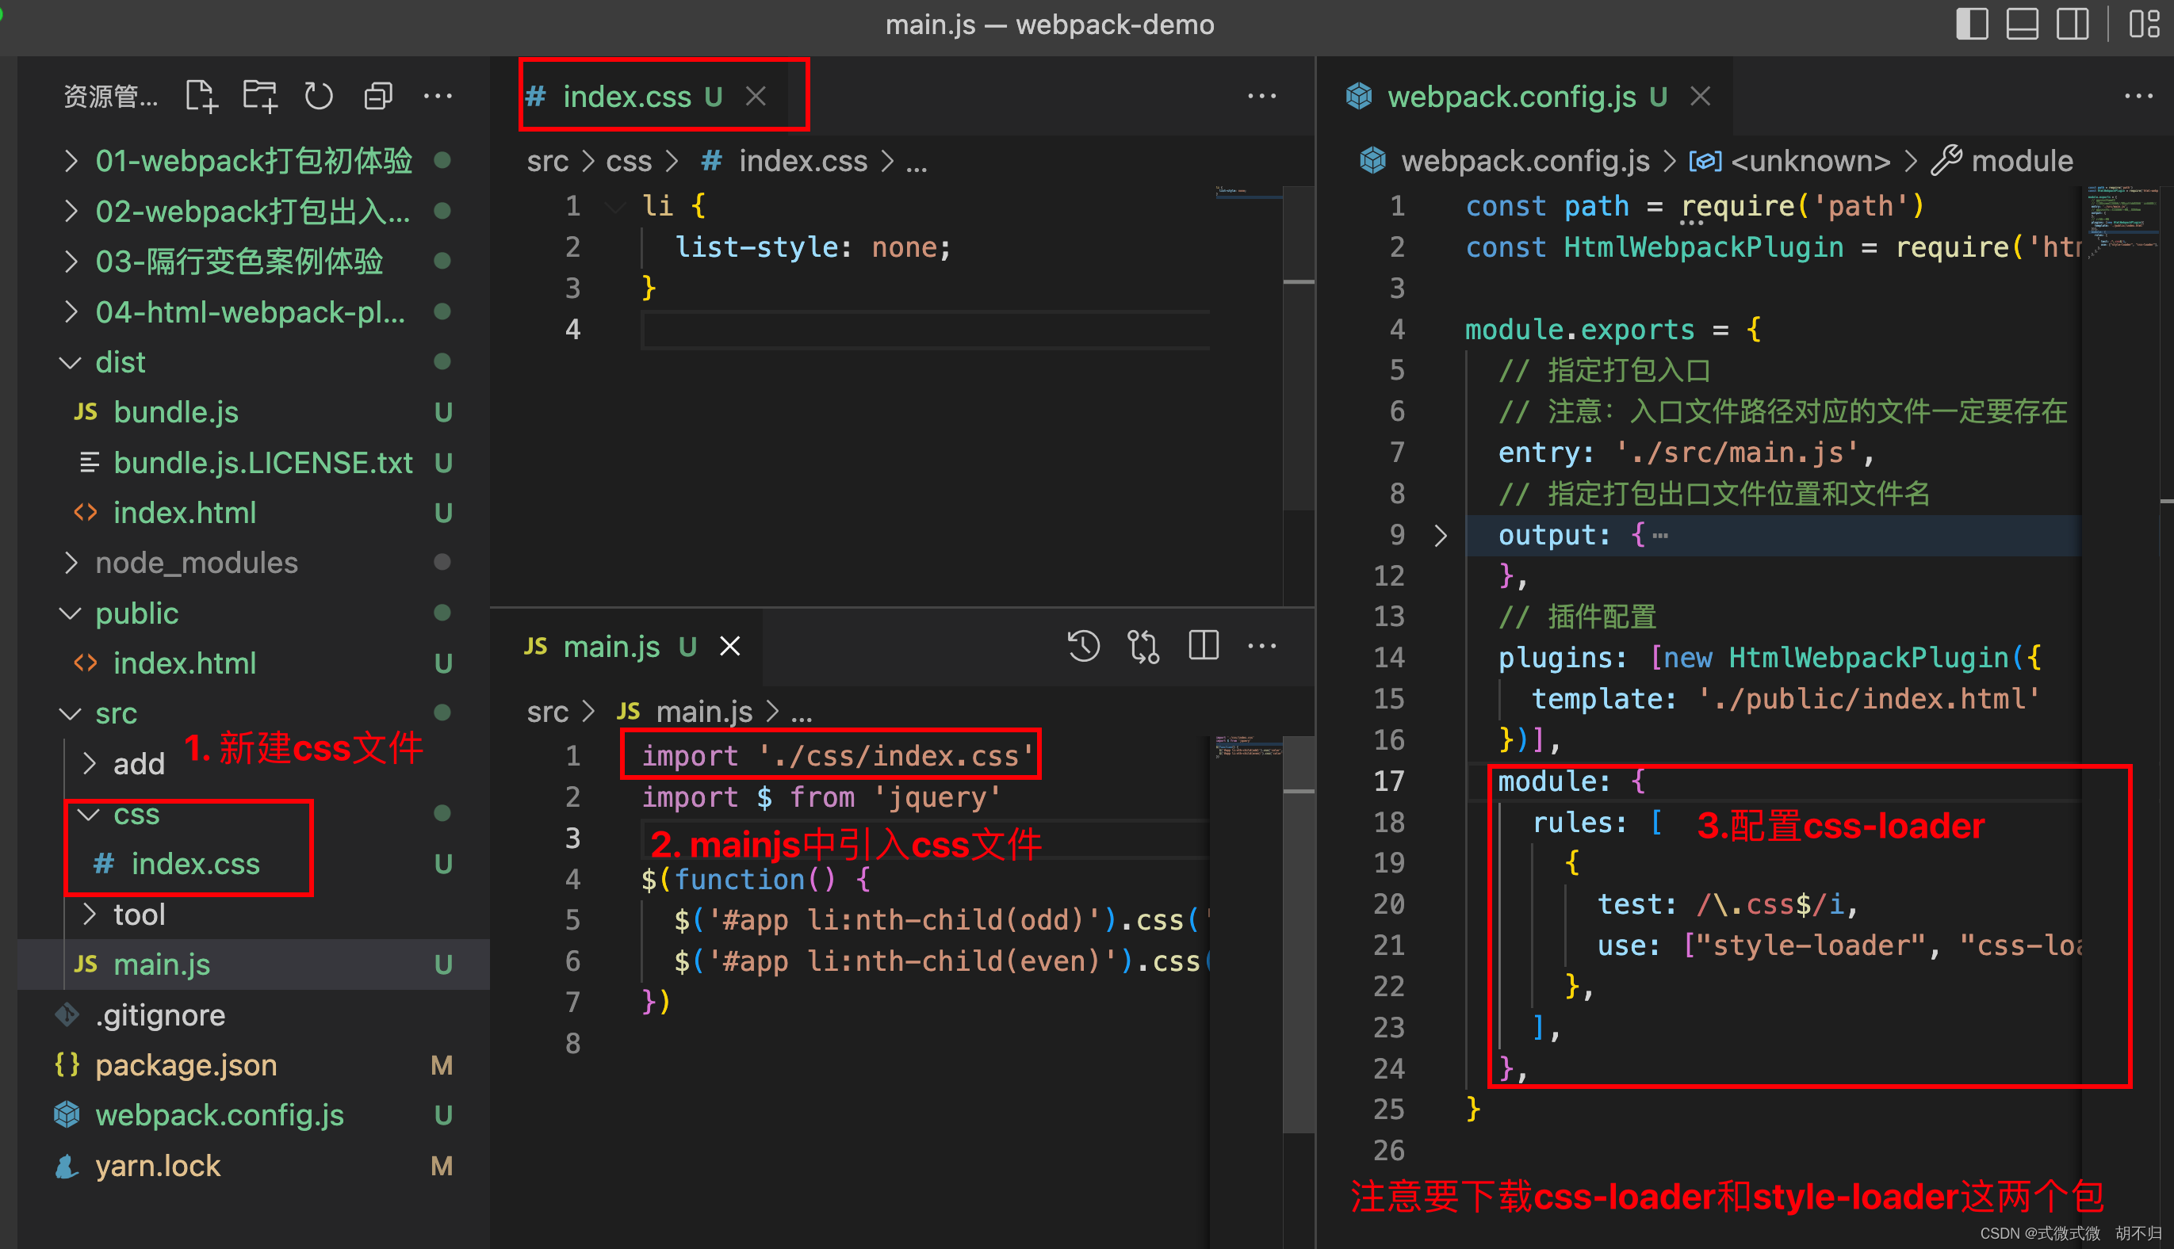Click the New File icon in explorer
The image size is (2174, 1249).
point(201,95)
